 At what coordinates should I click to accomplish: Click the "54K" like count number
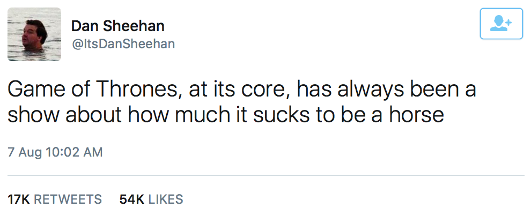click(132, 199)
